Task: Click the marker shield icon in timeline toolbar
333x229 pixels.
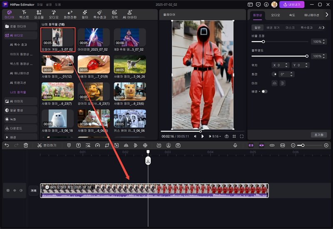Action: click(69, 145)
